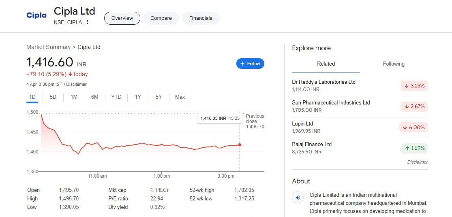
Task: Switch to the Compare tab
Action: [x=161, y=18]
